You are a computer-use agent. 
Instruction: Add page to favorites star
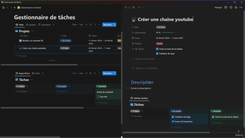236,7
